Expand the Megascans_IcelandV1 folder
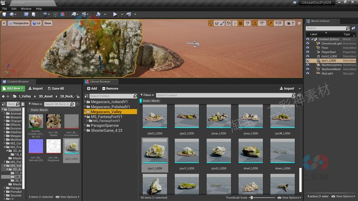This screenshot has height=201, width=358. point(85,102)
